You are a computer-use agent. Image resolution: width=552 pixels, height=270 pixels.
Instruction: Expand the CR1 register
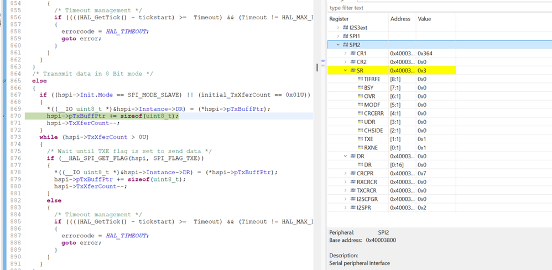point(346,54)
